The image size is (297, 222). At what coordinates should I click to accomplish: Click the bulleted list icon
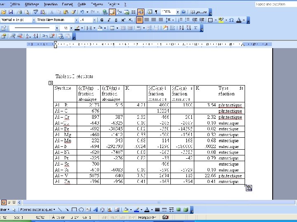click(187, 20)
